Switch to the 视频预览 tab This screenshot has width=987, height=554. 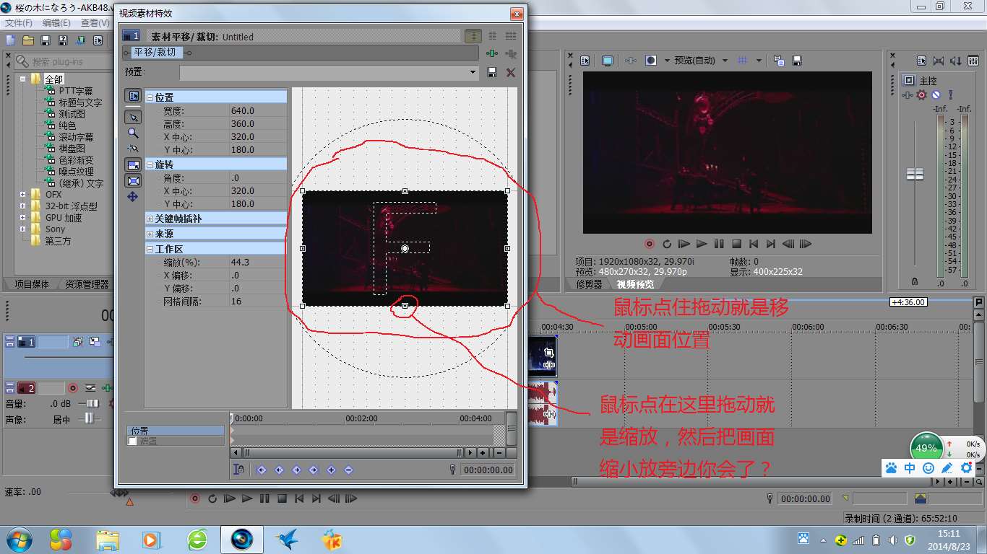click(635, 284)
